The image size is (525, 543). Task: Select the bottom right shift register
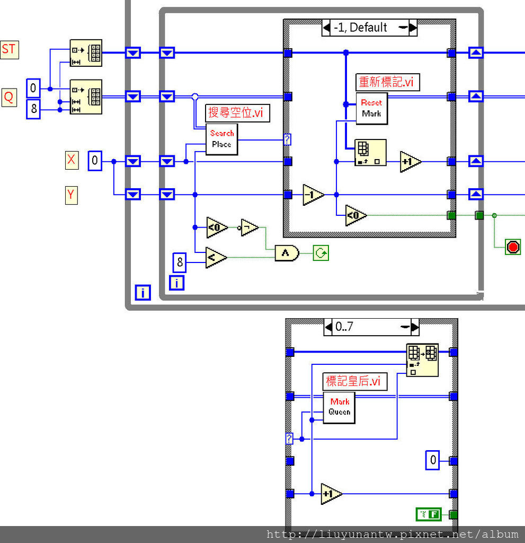pos(476,194)
